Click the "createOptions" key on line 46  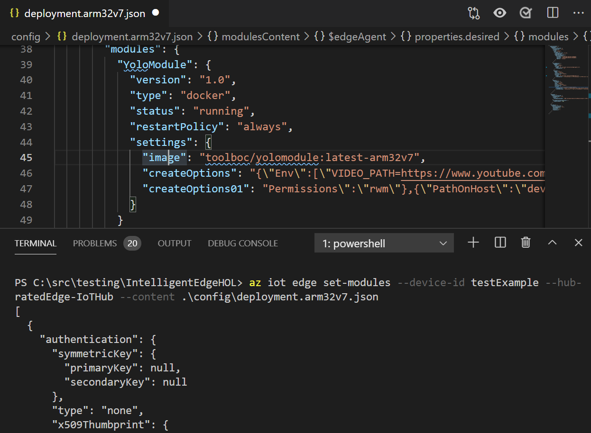tap(190, 173)
